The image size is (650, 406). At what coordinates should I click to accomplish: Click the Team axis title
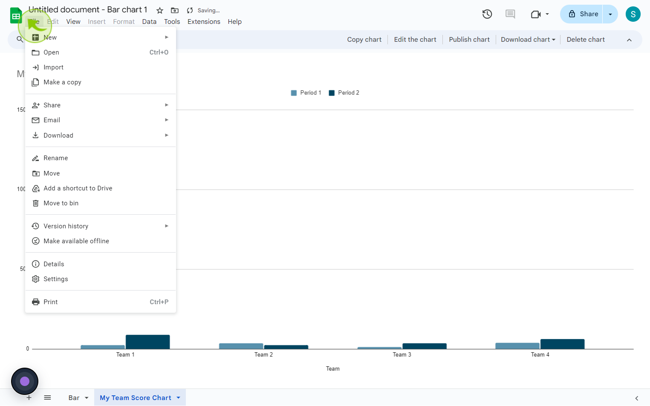[x=333, y=369]
